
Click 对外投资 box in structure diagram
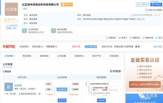75,84
